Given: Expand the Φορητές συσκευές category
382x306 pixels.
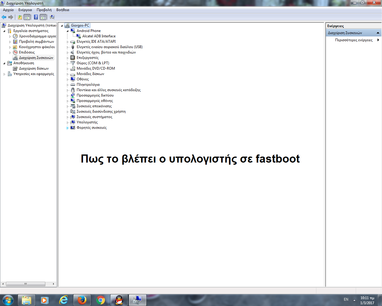Looking at the screenshot, I should click(x=68, y=128).
